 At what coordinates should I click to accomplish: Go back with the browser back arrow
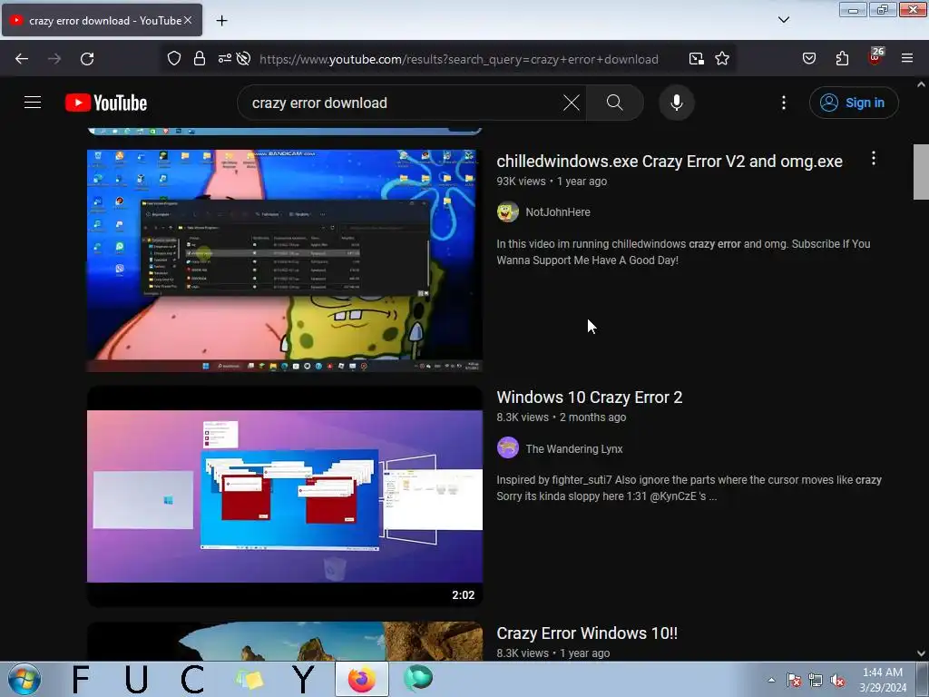click(22, 59)
